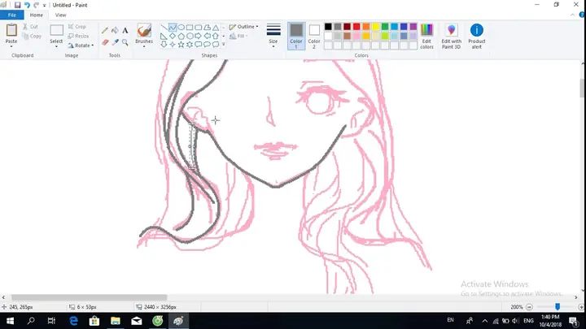Image resolution: width=586 pixels, height=329 pixels.
Task: Click the Zoom out minus button
Action: [529, 307]
